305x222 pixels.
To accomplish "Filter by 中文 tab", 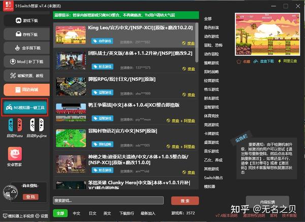I will [x=76, y=213].
